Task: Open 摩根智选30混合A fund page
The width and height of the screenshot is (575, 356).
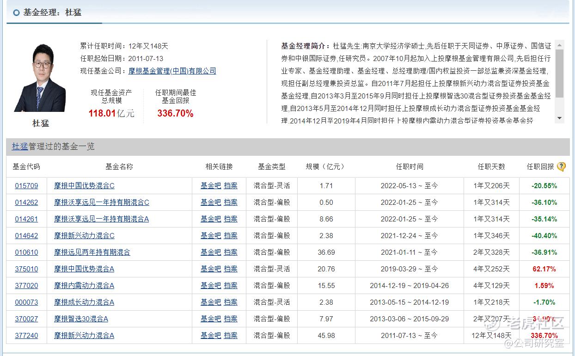Action: [x=81, y=319]
